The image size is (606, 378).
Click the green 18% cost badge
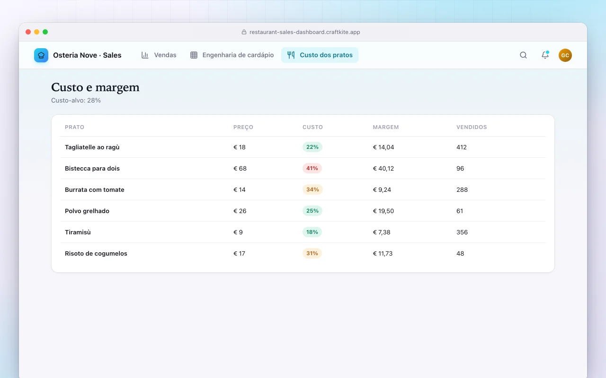(x=312, y=232)
